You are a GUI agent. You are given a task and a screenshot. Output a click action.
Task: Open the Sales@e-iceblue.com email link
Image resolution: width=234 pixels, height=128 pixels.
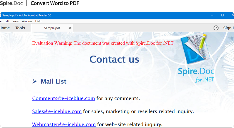click(x=57, y=111)
